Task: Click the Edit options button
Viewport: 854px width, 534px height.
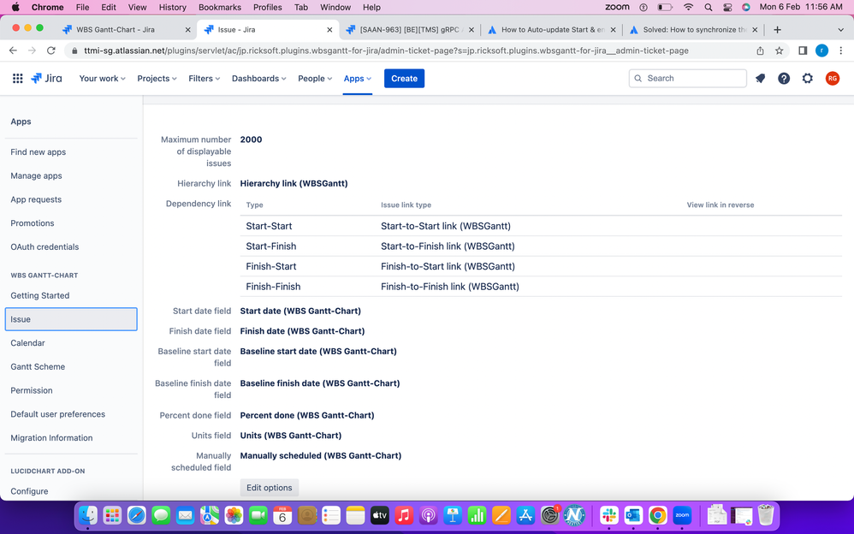Action: (269, 488)
